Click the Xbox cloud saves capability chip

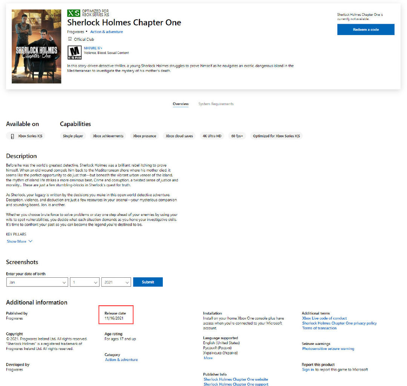[x=179, y=136]
